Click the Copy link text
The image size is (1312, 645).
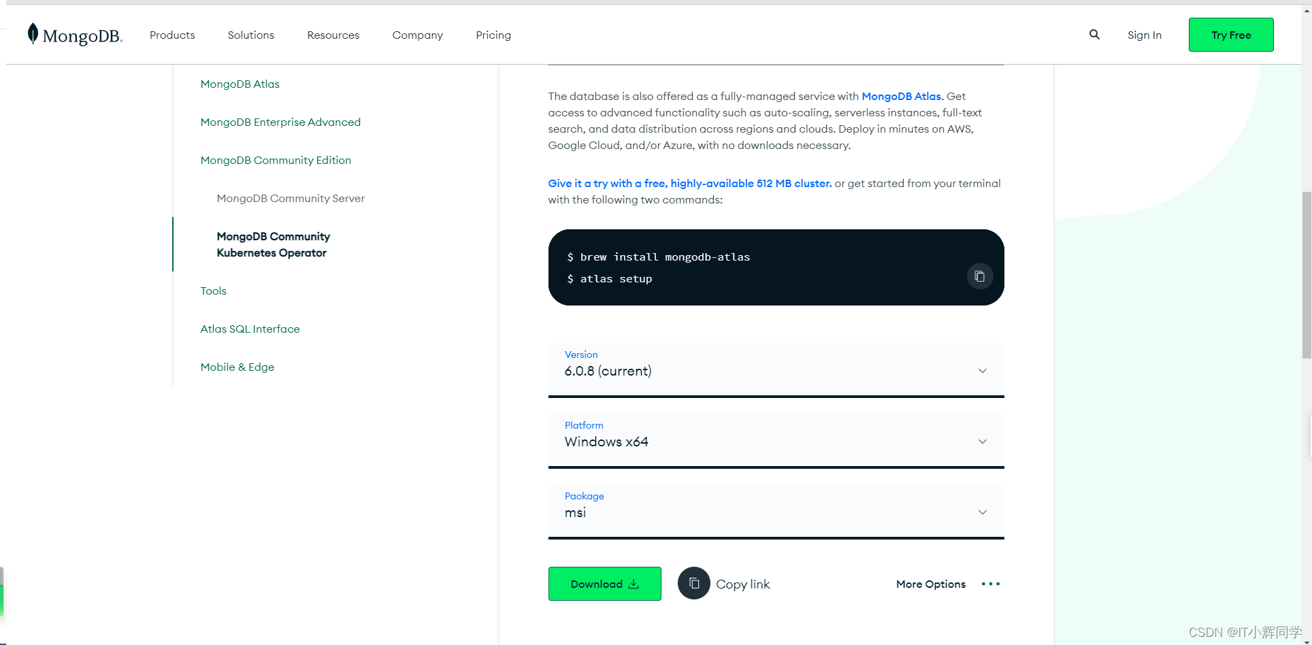(x=743, y=584)
